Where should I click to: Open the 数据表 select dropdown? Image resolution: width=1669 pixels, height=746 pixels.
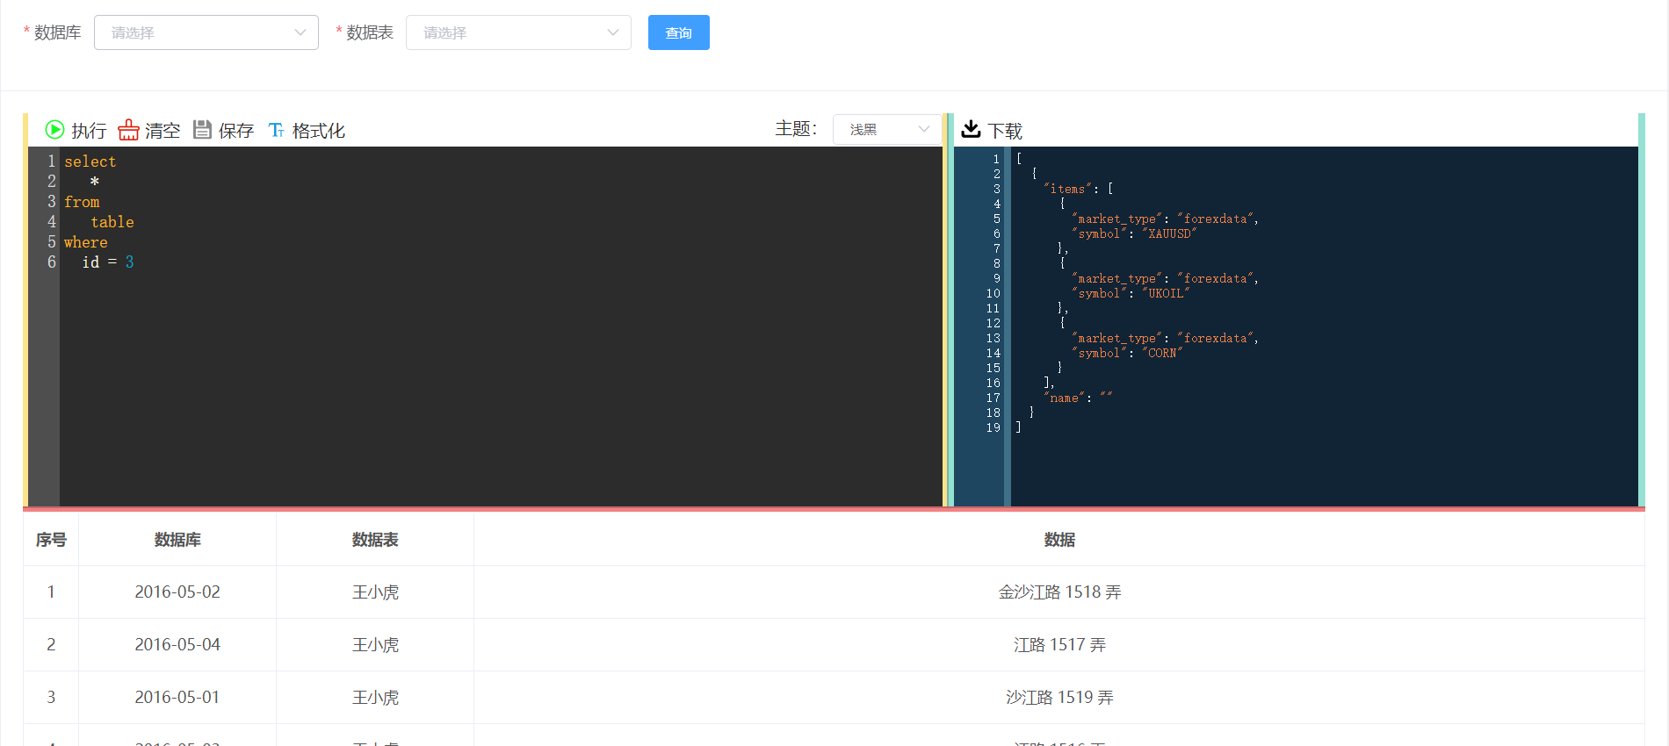(518, 32)
